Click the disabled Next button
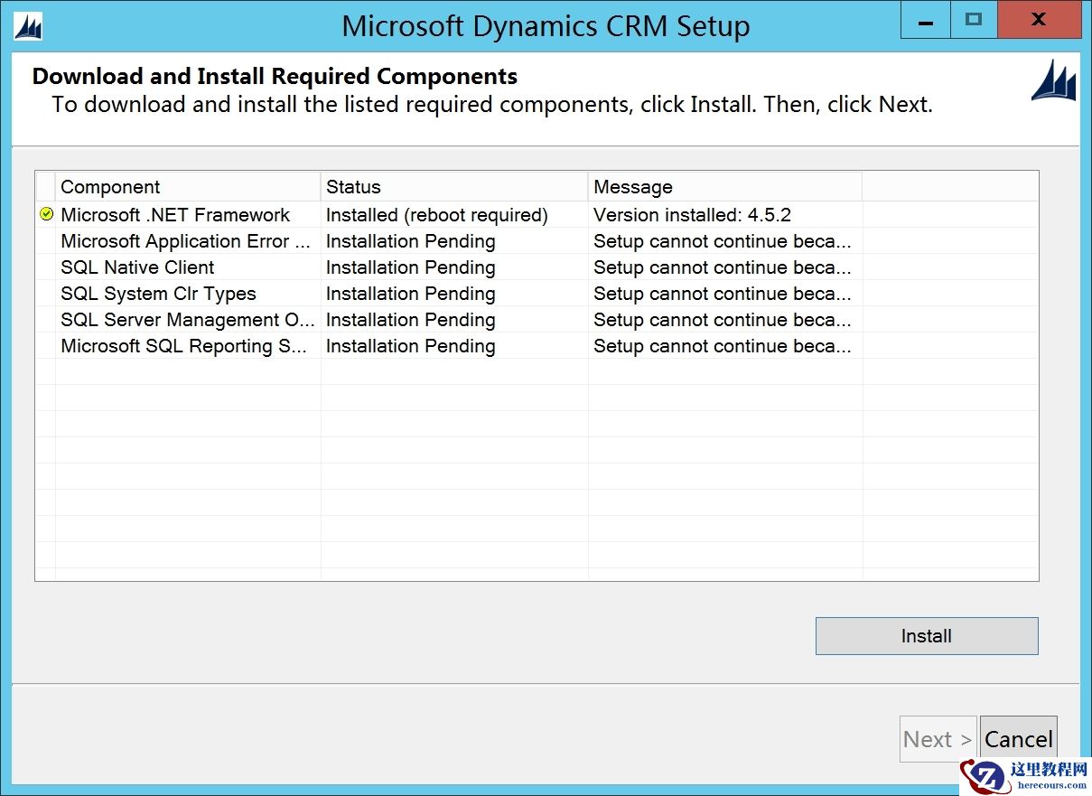This screenshot has height=796, width=1092. click(x=937, y=738)
